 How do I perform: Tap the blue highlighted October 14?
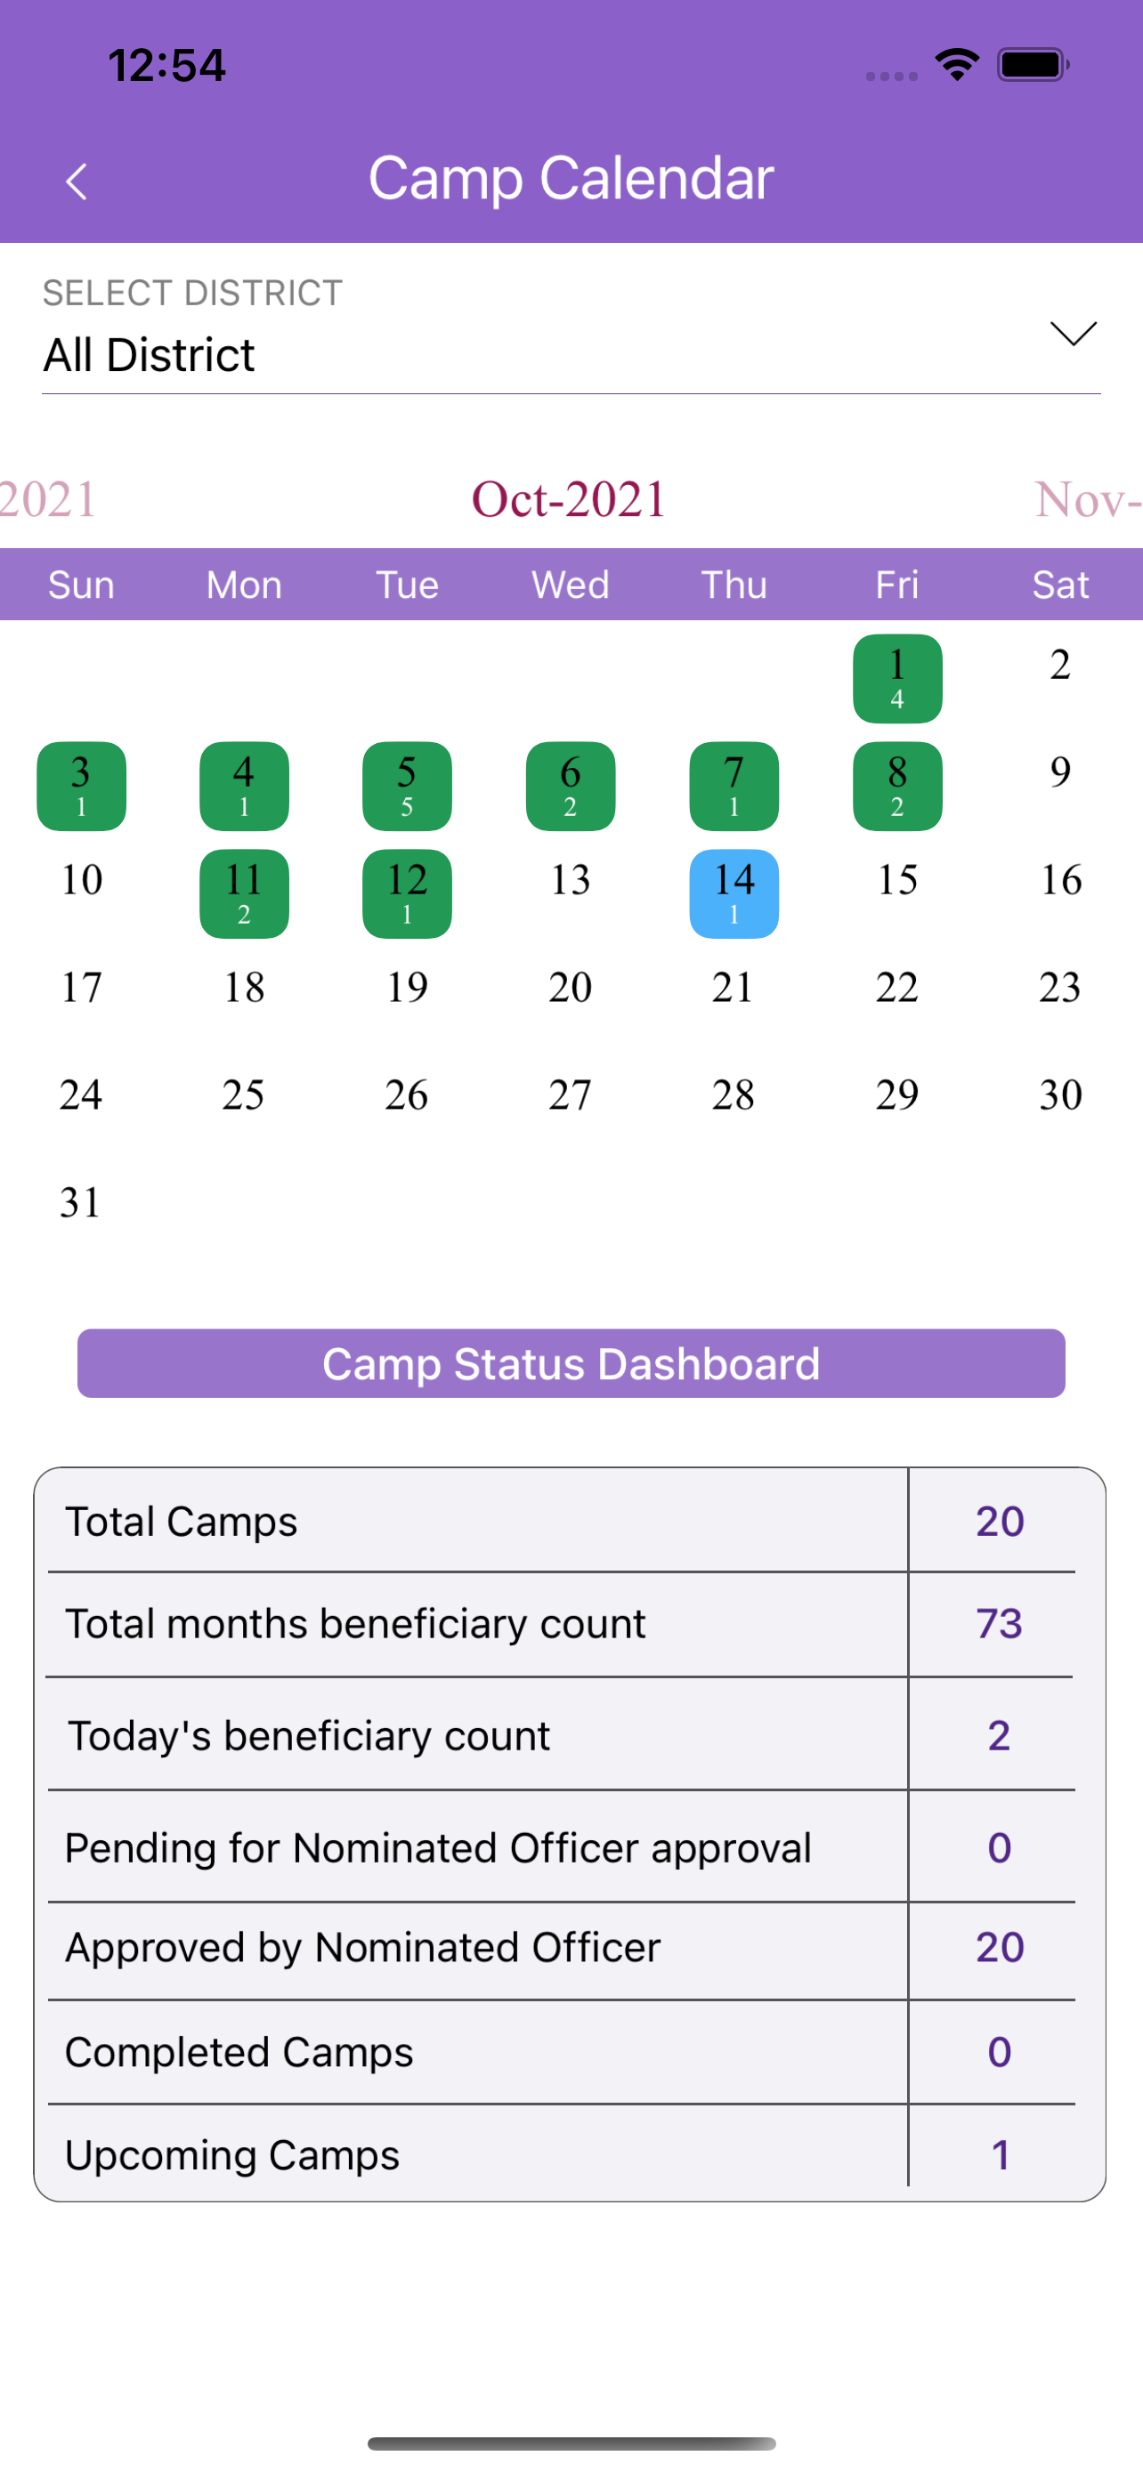point(734,893)
